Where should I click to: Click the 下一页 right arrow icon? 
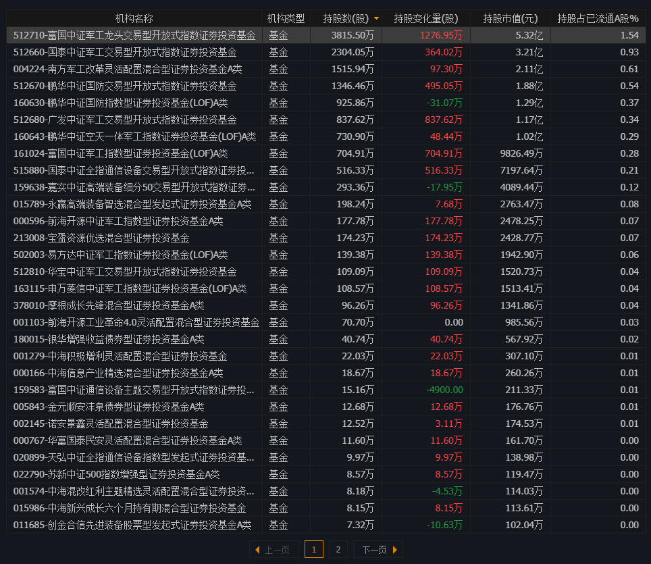[x=395, y=550]
